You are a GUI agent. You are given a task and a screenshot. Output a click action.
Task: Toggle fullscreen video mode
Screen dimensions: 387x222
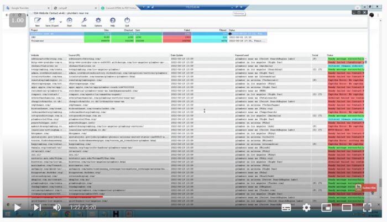[367, 208]
